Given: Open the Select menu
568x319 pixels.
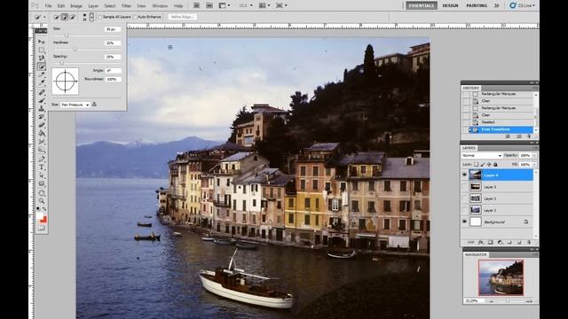Looking at the screenshot, I should [110, 6].
